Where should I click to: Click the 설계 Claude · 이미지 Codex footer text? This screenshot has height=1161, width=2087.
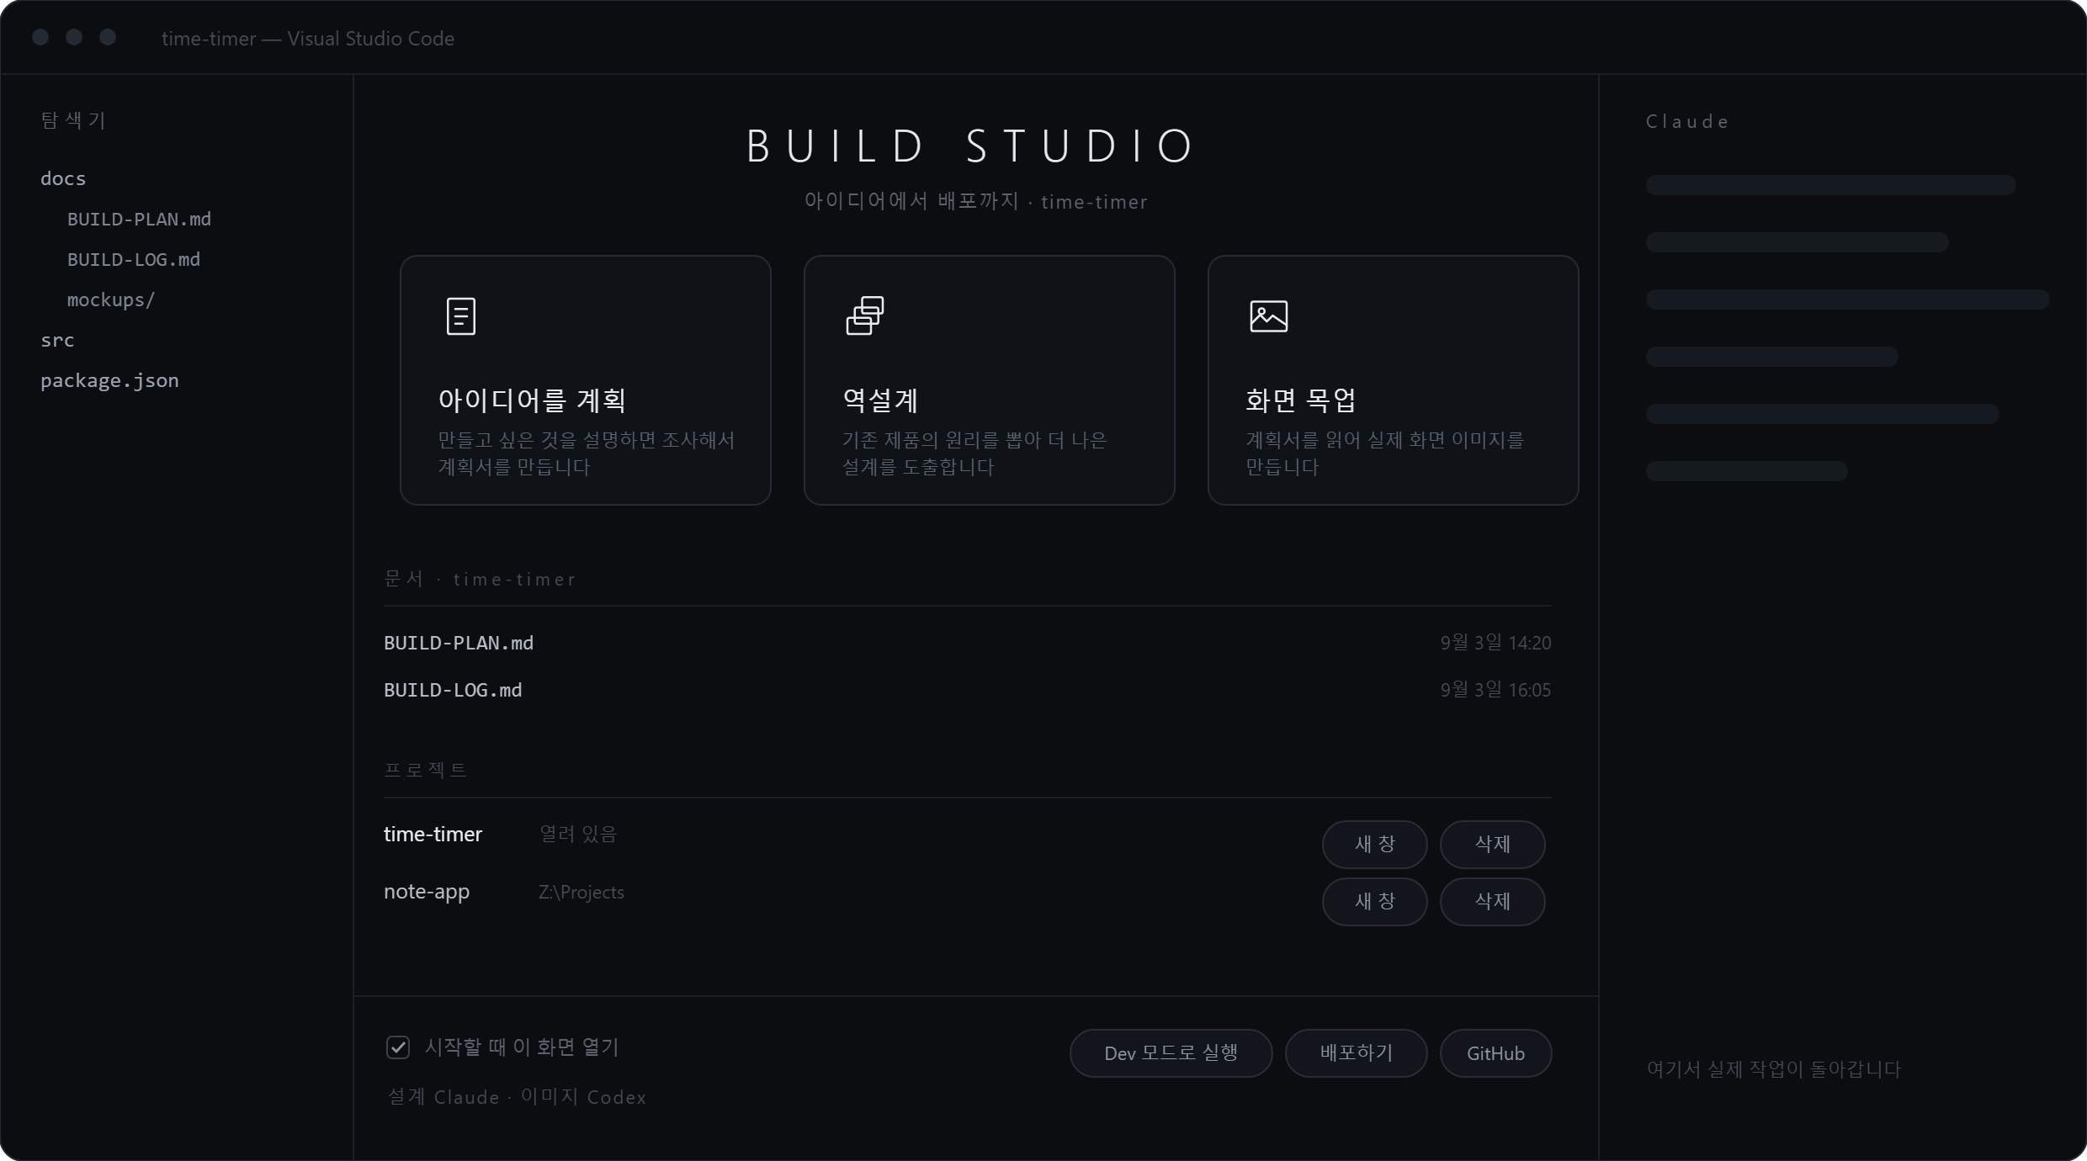[517, 1097]
